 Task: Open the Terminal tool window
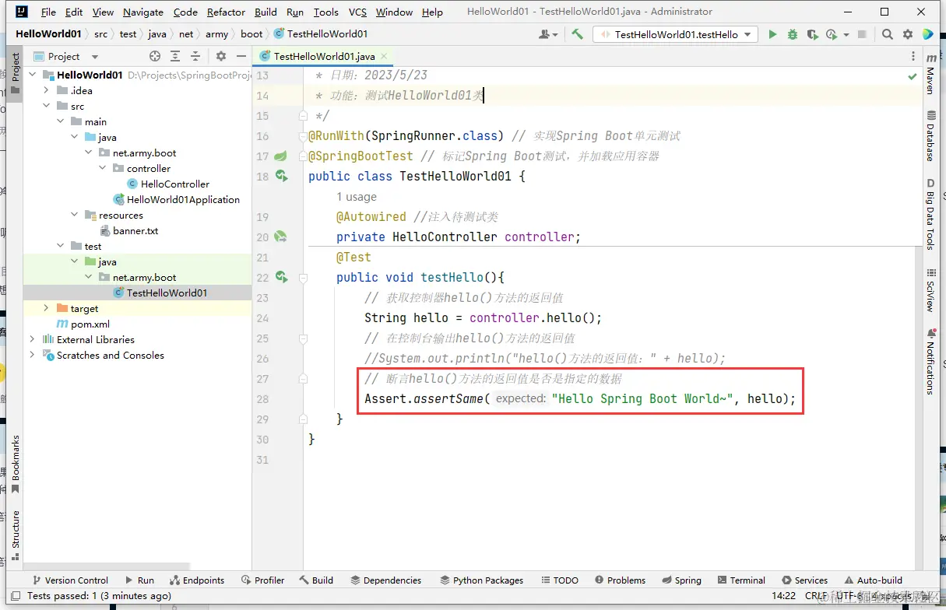pos(741,580)
